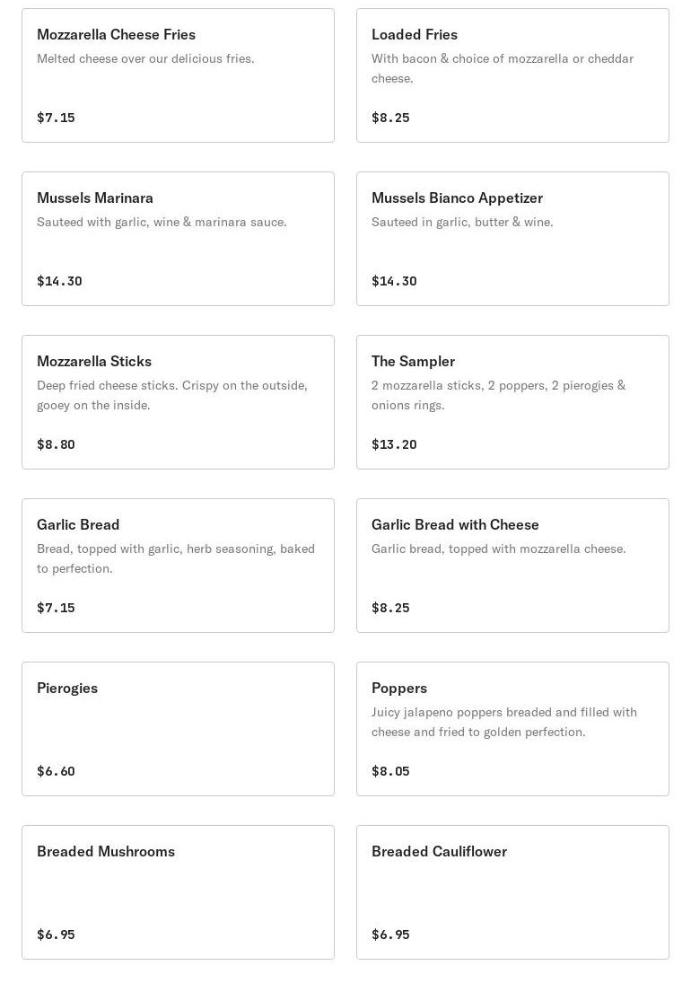This screenshot has width=691, height=983.
Task: Choose the Poppers menu item
Action: (x=512, y=729)
